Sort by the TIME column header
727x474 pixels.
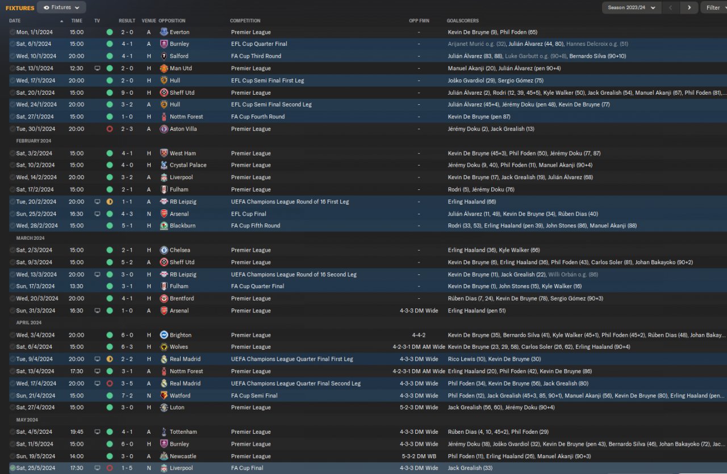[x=77, y=21]
